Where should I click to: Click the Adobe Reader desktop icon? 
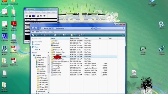point(14,26)
